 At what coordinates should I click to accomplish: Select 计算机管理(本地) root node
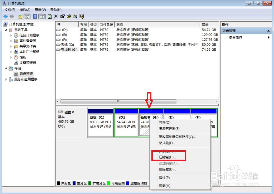pos(22,24)
